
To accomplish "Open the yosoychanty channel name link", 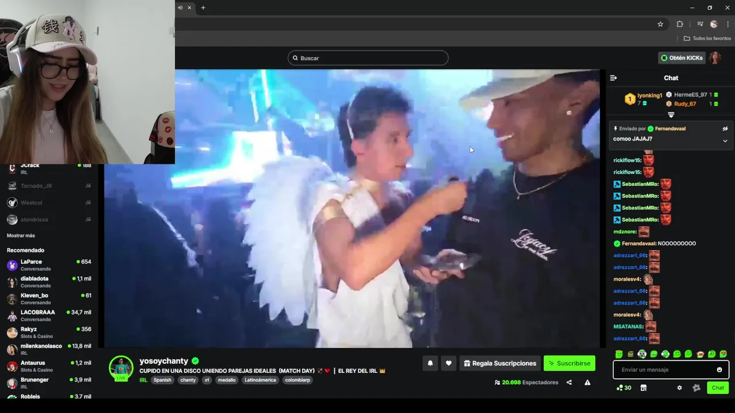I will [164, 361].
